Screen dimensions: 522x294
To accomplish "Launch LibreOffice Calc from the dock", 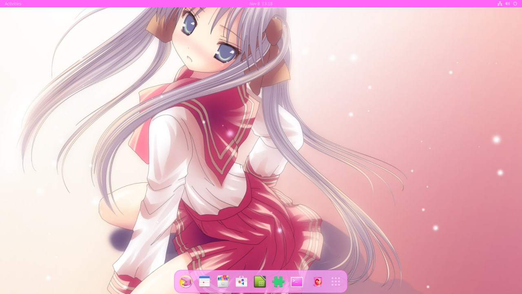I will click(260, 281).
